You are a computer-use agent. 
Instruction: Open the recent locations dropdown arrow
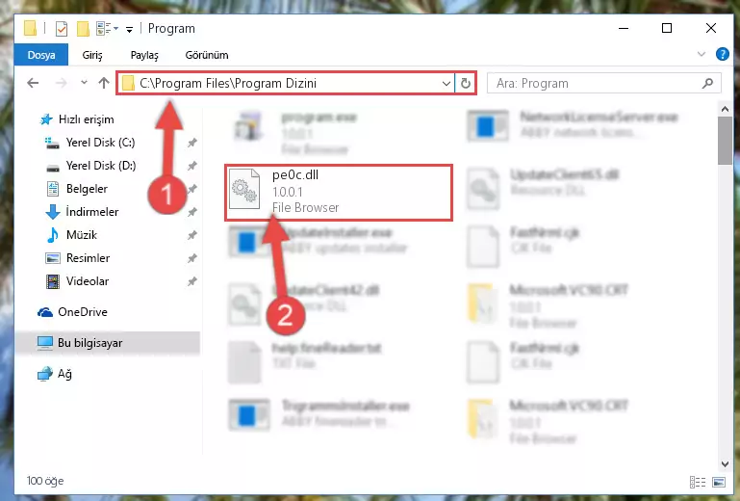tap(84, 82)
